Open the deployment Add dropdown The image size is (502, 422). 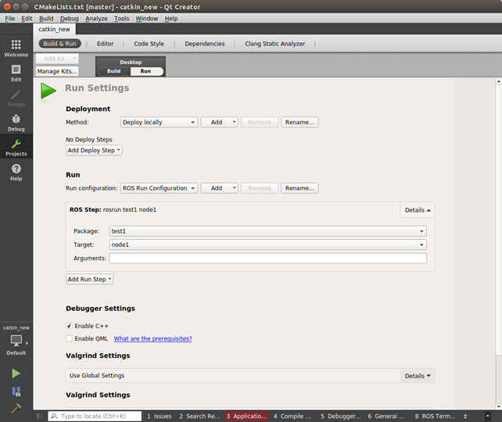coord(219,122)
